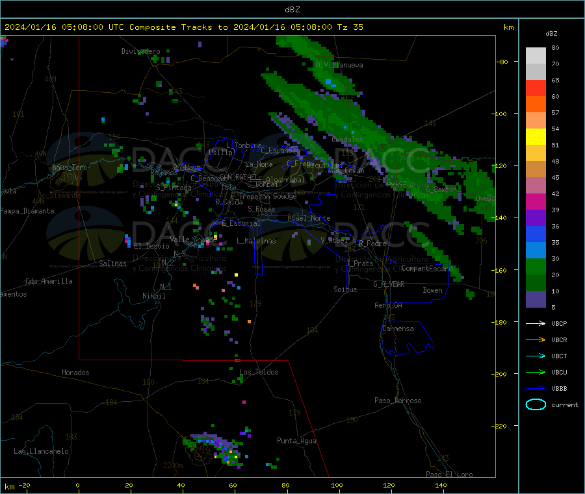
Task: Click the L_Malvinas location label
Action: pyautogui.click(x=256, y=241)
